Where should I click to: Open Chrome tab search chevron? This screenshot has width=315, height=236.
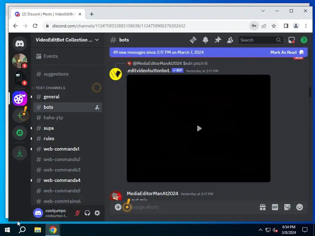coord(263,11)
